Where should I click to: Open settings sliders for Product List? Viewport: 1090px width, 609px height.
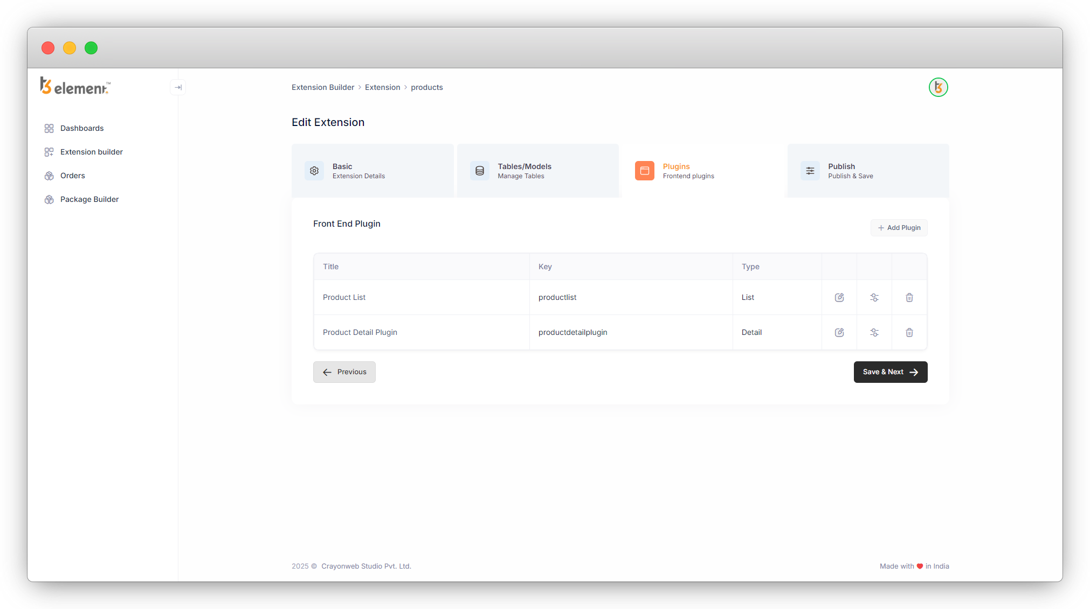[x=874, y=297]
